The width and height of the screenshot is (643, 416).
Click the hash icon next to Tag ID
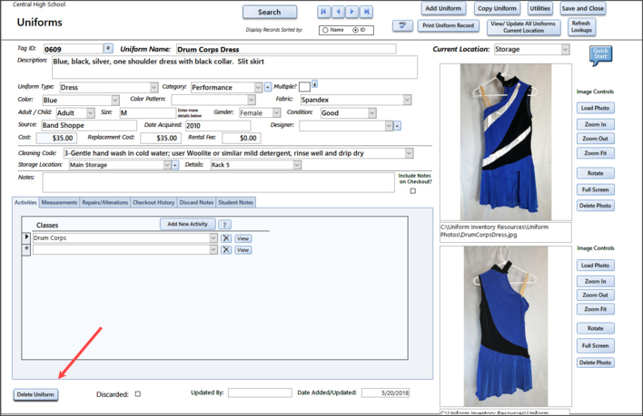108,48
